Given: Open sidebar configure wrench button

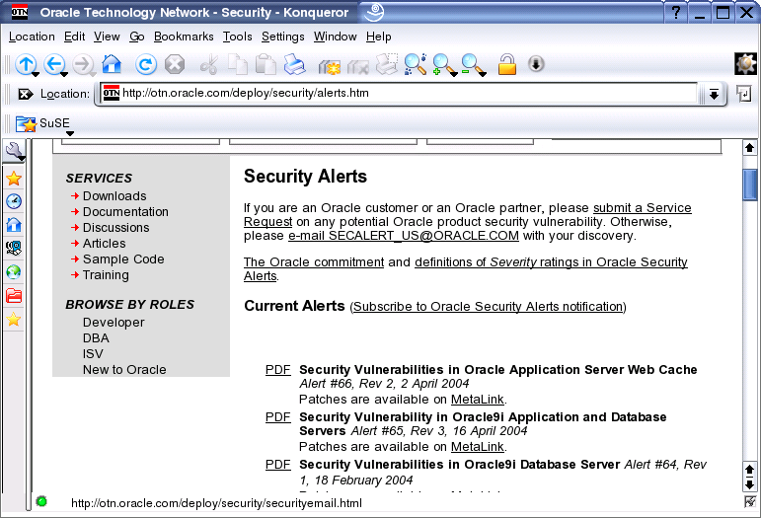Looking at the screenshot, I should 15,151.
